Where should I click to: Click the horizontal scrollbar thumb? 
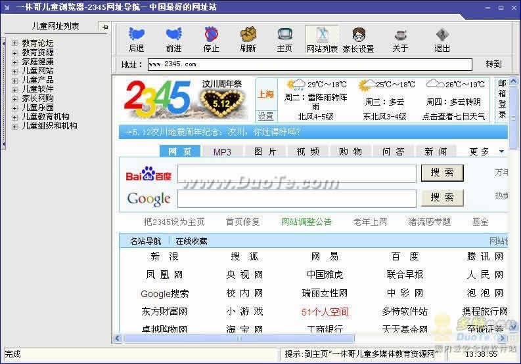click(238, 338)
